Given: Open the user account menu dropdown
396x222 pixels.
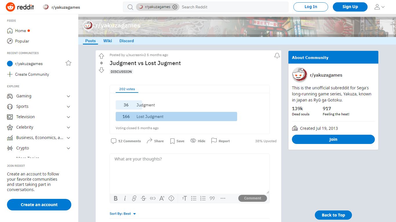Looking at the screenshot, I should (x=379, y=7).
